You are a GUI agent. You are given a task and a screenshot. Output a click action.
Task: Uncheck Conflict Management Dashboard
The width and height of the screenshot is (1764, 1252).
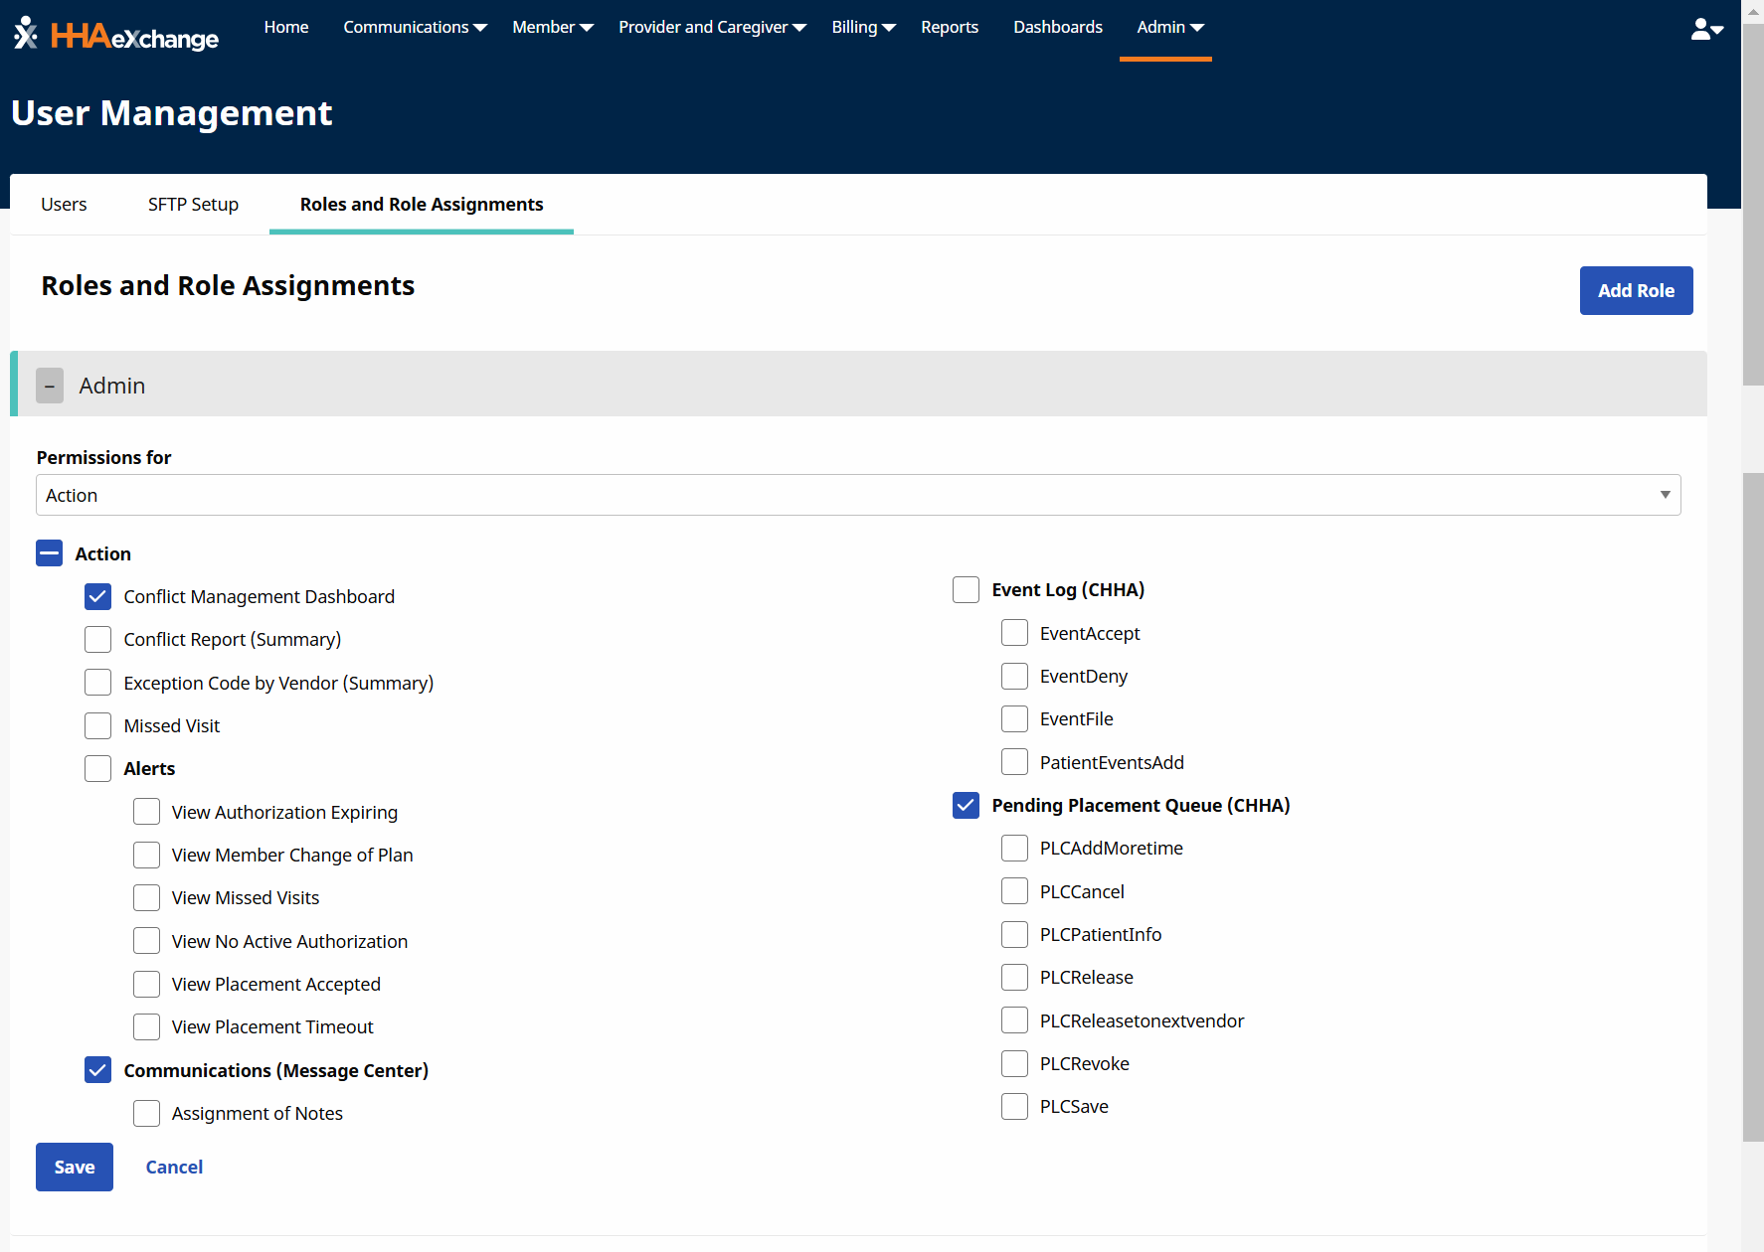tap(98, 596)
